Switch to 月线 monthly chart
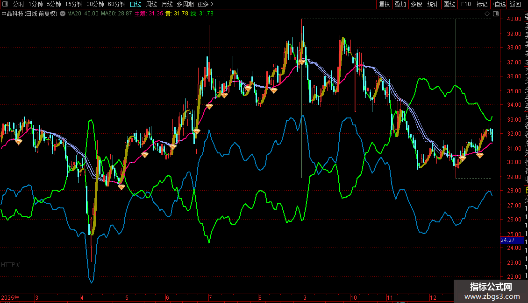Screen dimensions: 528x303 point(167,4)
